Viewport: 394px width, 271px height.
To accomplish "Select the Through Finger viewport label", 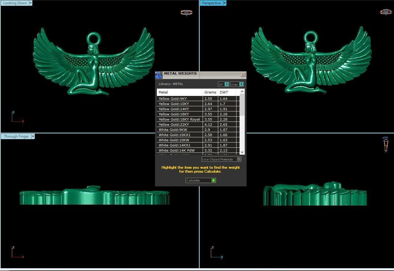I will click(16, 136).
